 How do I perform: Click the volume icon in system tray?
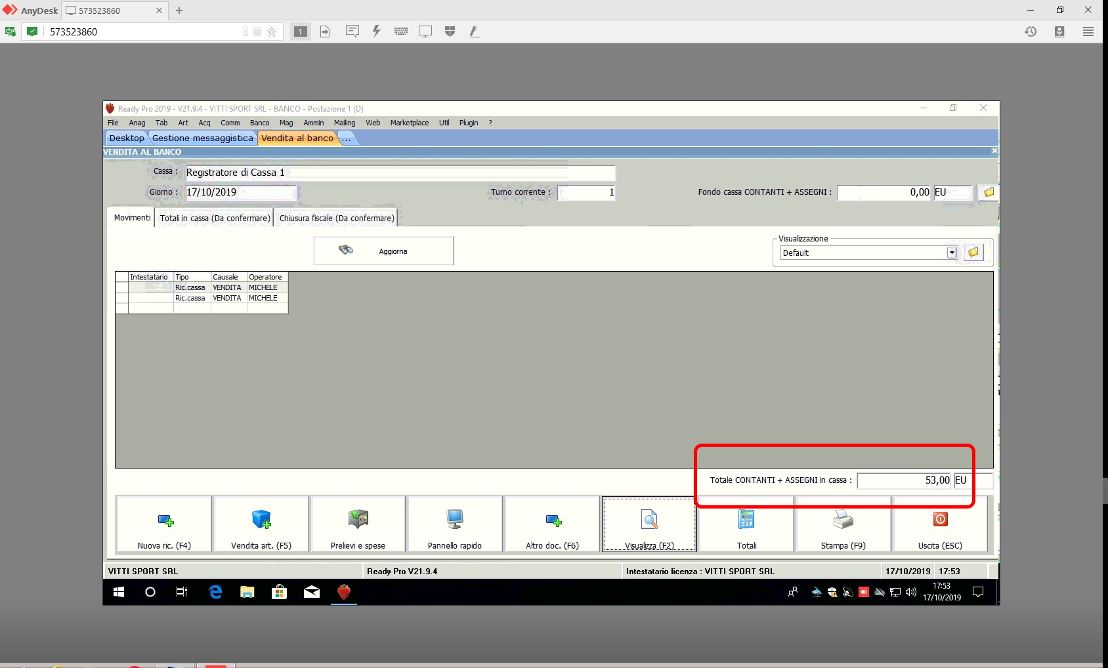[911, 592]
